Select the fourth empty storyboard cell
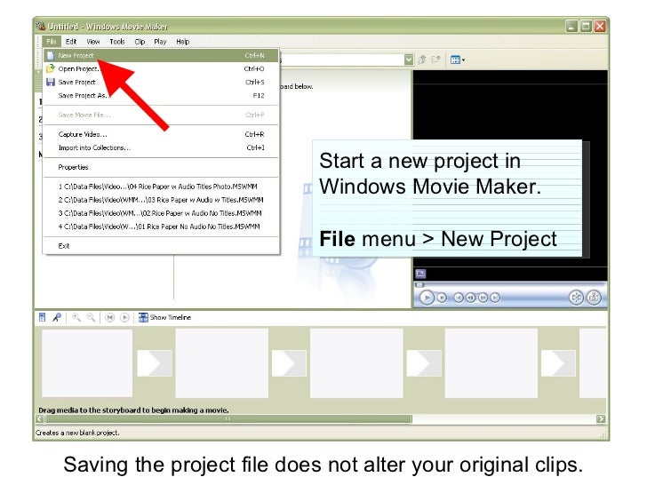 point(491,363)
